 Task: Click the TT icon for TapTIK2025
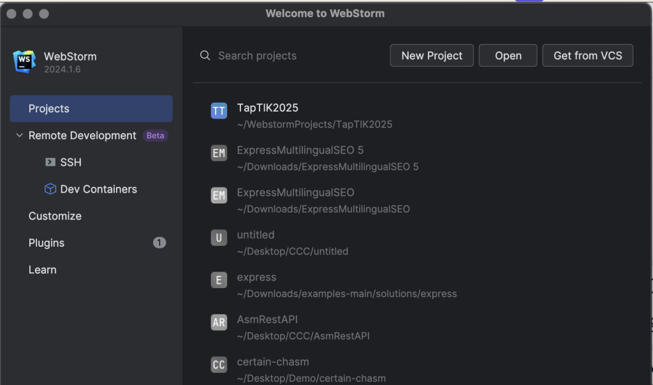pos(219,111)
